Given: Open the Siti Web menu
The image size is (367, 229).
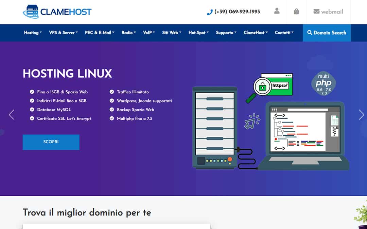Looking at the screenshot, I should (x=172, y=33).
